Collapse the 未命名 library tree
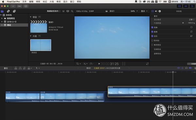Viewport: 196px width, 120px height. (1, 15)
